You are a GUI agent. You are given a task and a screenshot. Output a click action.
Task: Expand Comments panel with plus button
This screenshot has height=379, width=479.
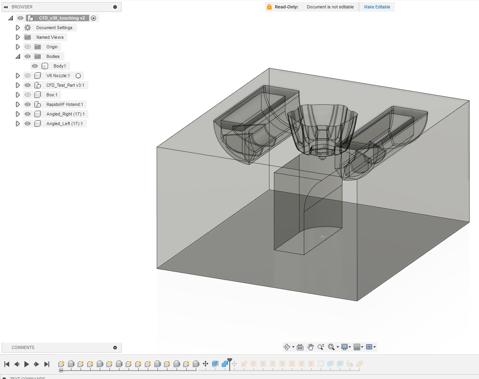click(115, 347)
